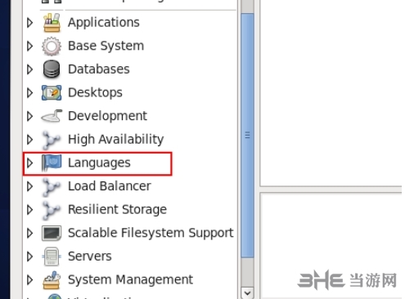The width and height of the screenshot is (405, 299).
Task: Expand the Languages group
Action: (x=30, y=163)
